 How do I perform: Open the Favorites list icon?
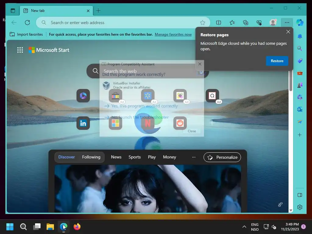click(232, 23)
